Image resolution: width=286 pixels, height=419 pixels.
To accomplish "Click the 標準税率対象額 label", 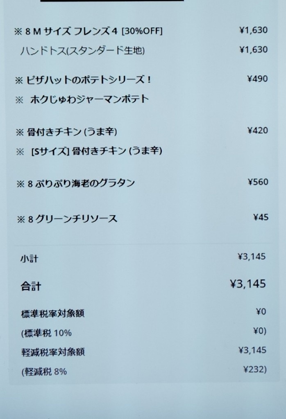I will coord(53,313).
